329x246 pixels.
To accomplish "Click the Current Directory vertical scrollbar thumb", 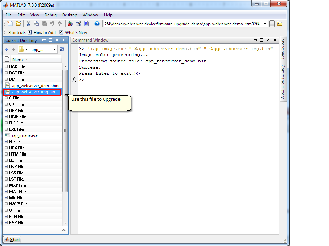I will tap(65, 131).
